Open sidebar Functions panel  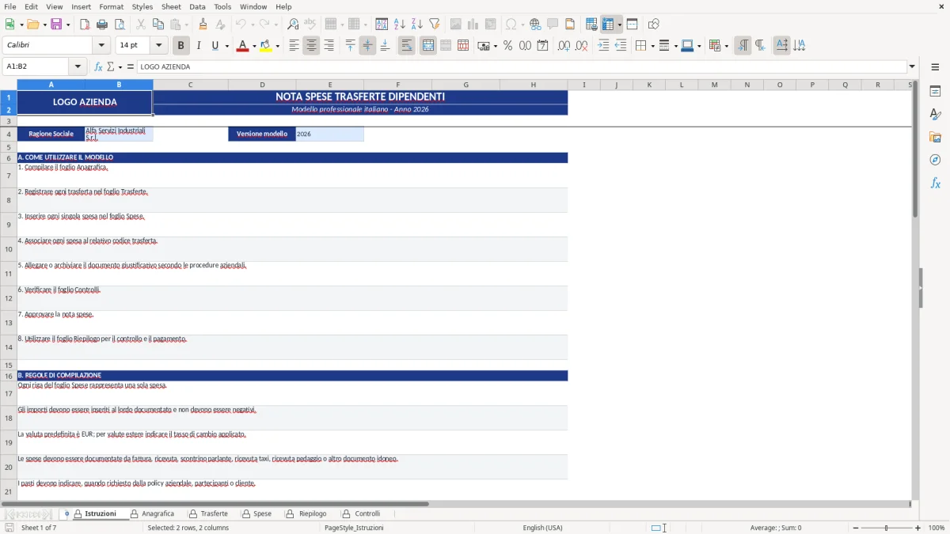[935, 183]
